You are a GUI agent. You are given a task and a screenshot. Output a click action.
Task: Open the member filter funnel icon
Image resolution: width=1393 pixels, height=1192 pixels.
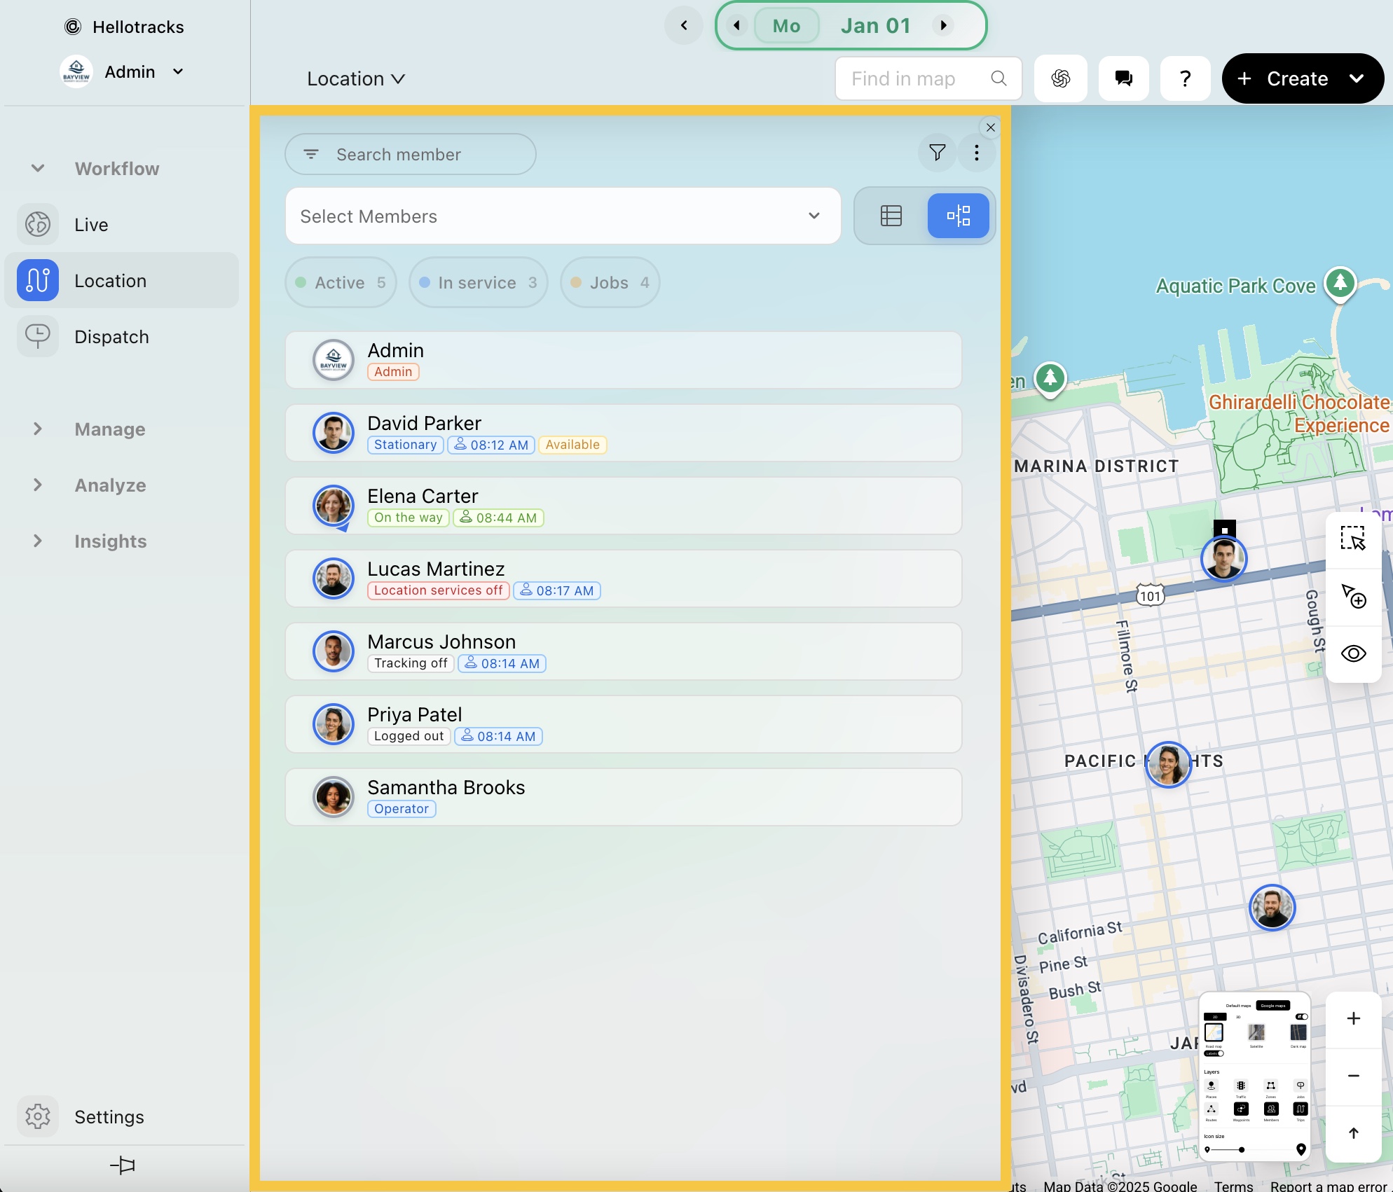[937, 153]
